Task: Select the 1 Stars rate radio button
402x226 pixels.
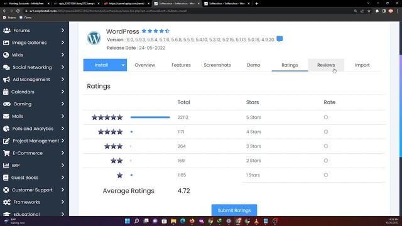Action: [x=326, y=175]
